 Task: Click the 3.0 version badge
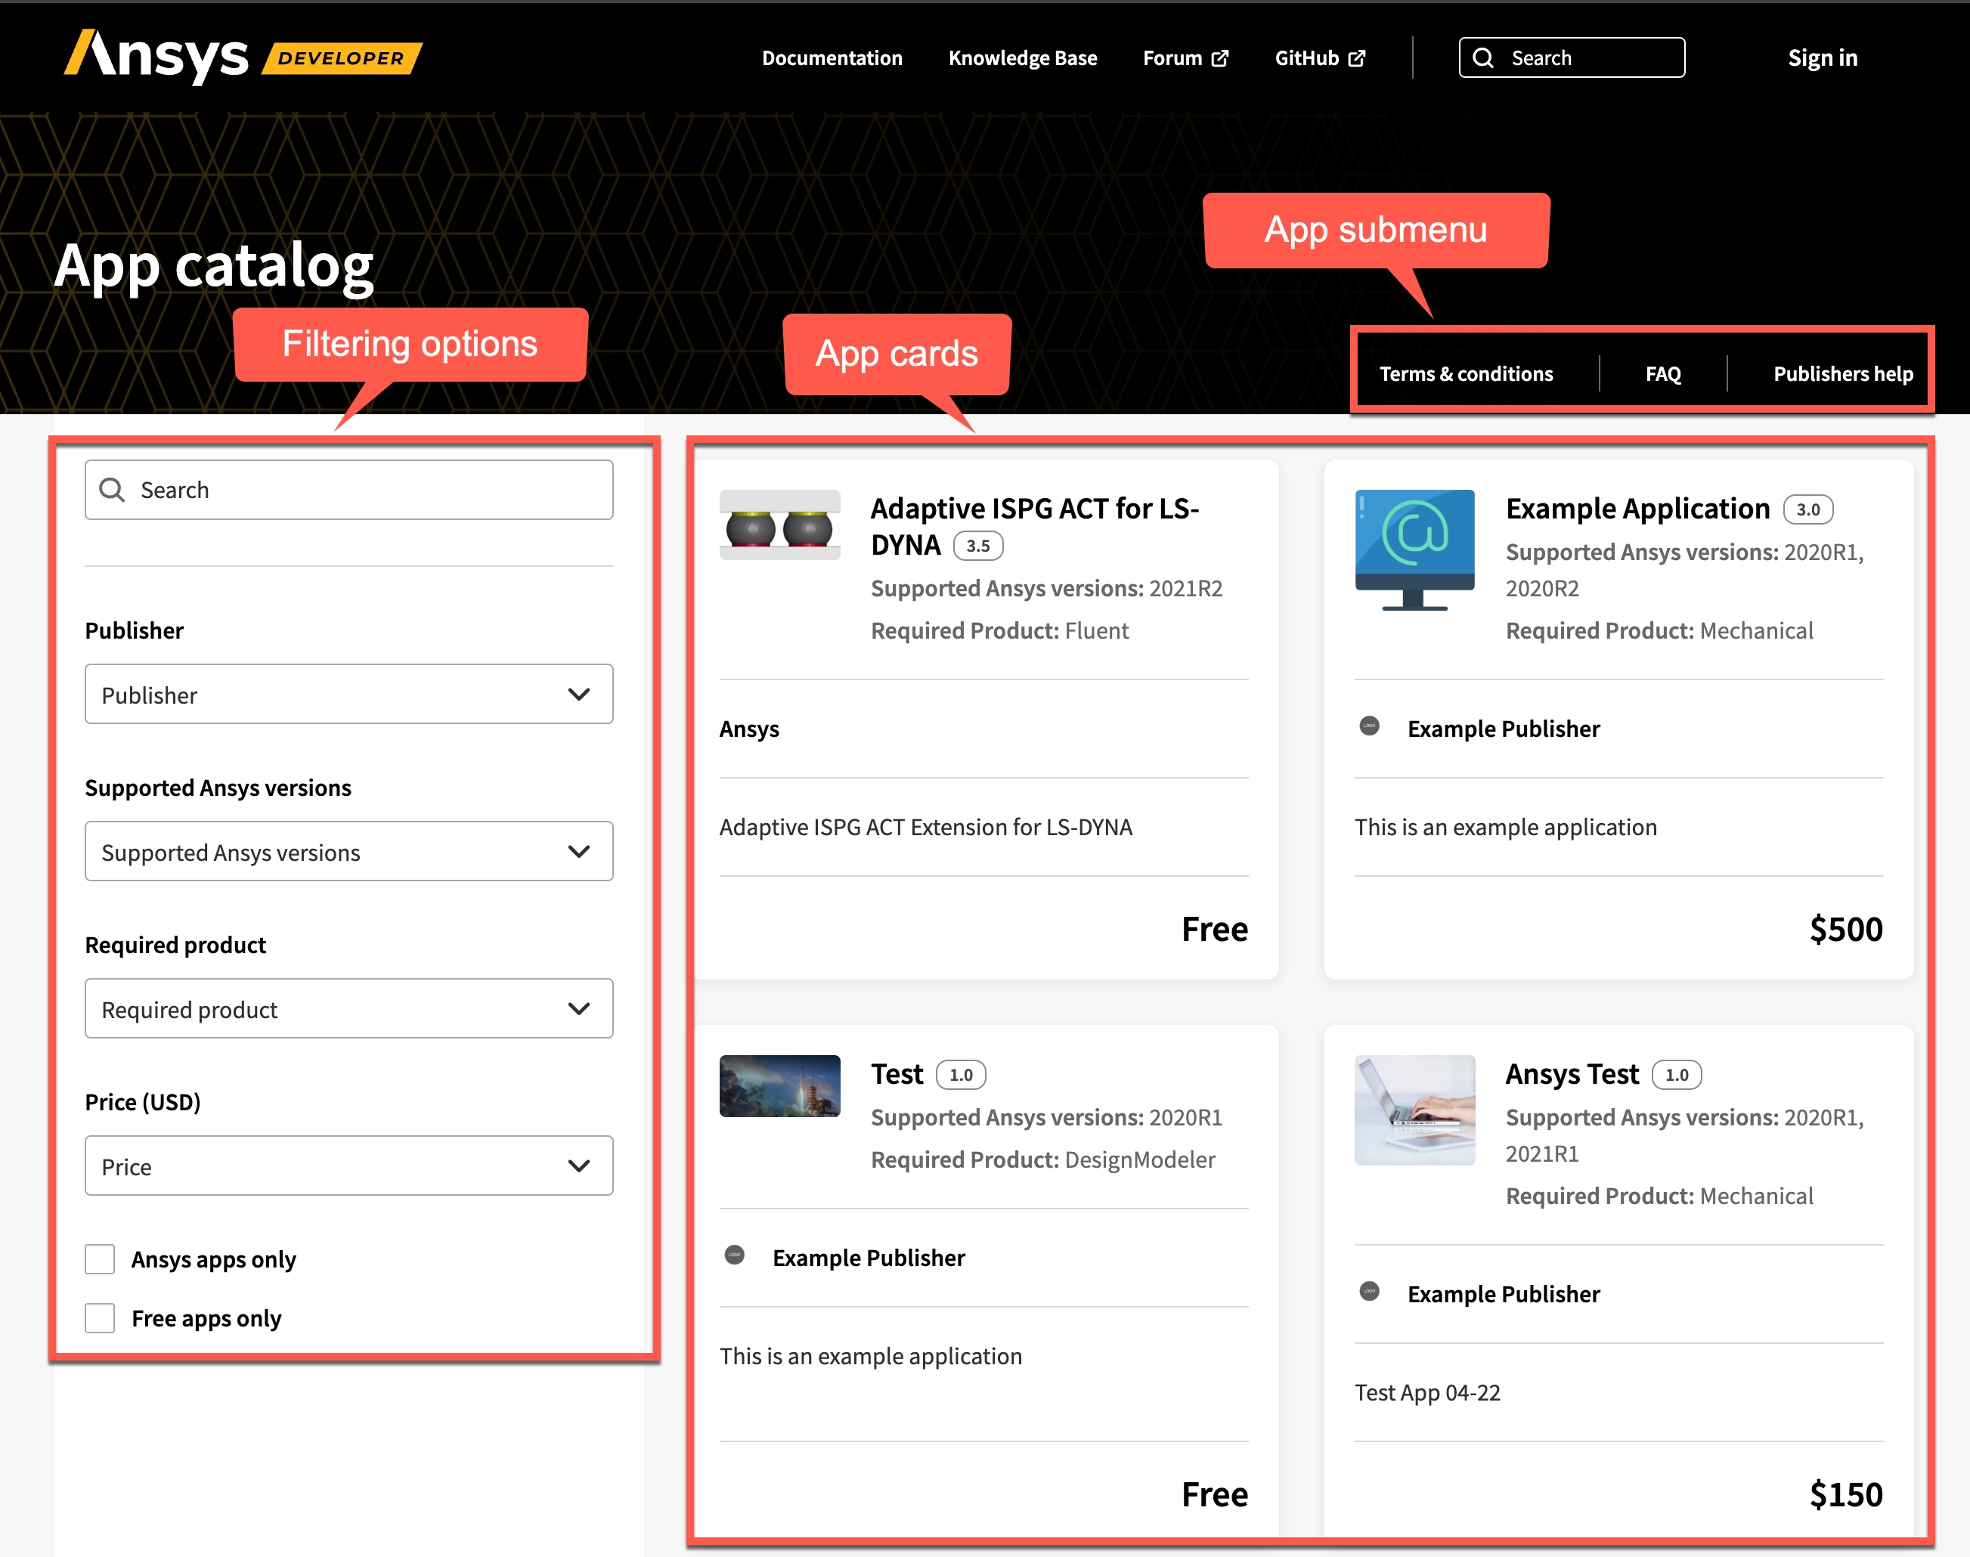click(x=1807, y=509)
